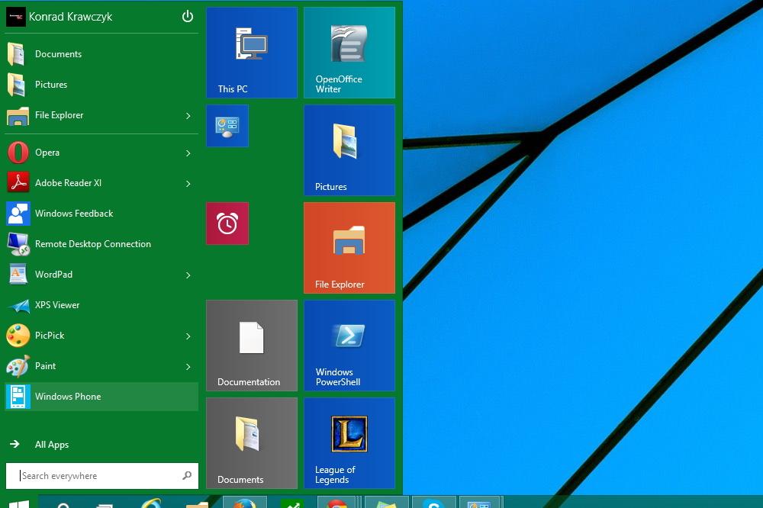Select Windows Feedback from the app list
This screenshot has height=508, width=763.
point(101,214)
